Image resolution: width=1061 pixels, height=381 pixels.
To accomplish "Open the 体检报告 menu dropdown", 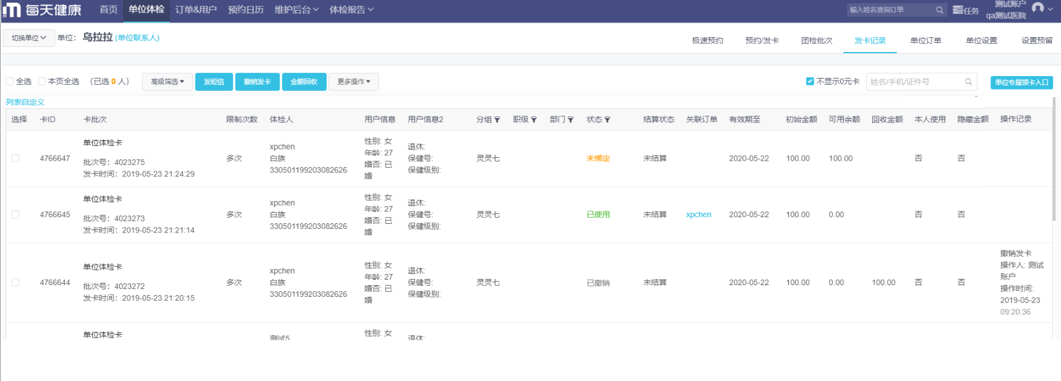I will point(351,10).
